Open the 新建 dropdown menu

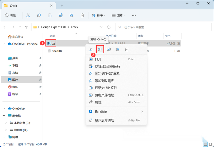pyautogui.click(x=12, y=15)
